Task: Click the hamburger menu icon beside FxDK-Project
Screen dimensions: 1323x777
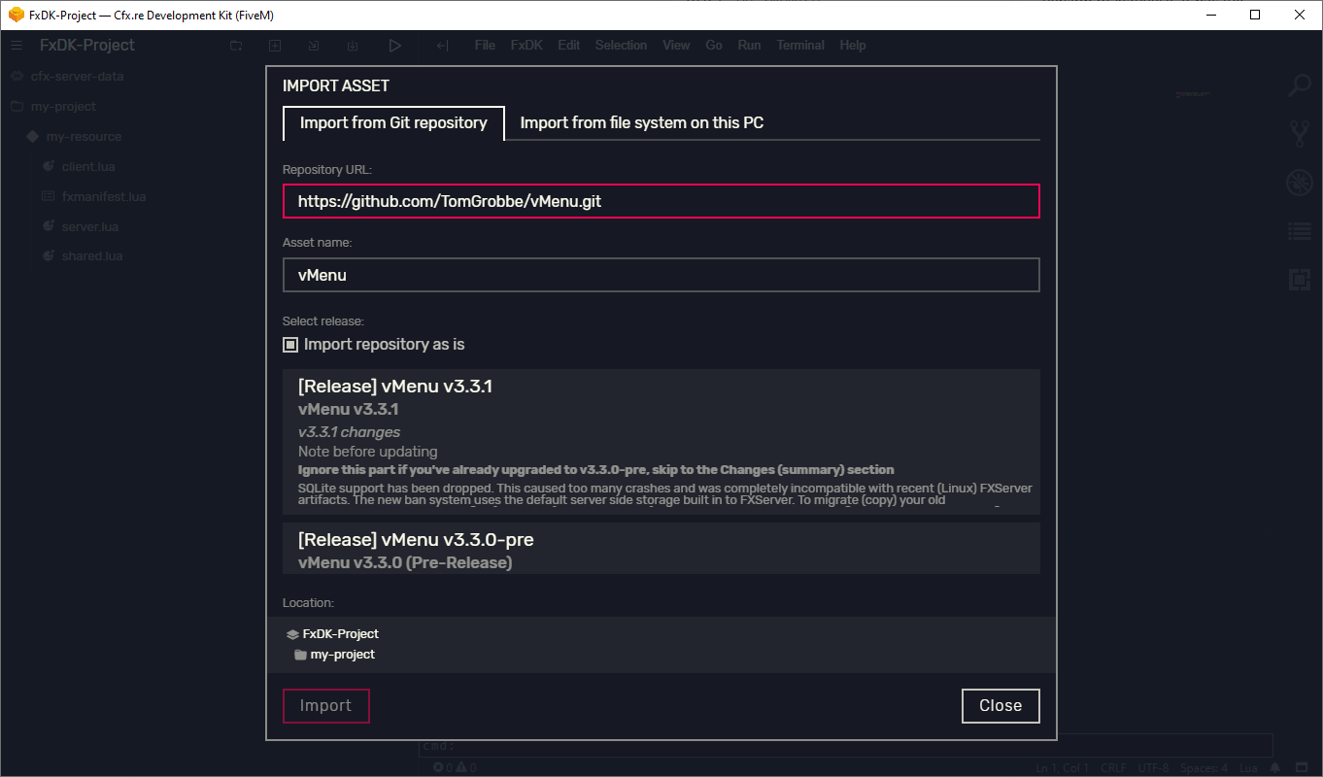Action: click(17, 46)
